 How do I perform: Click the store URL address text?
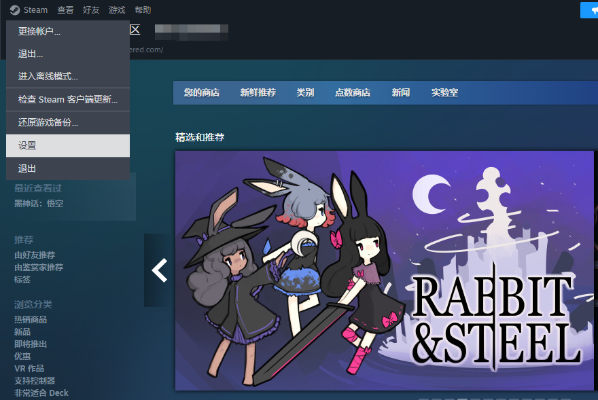coord(147,50)
